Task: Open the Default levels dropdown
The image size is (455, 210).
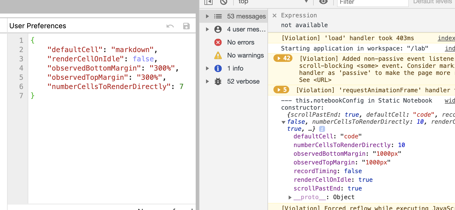Action: click(x=432, y=2)
